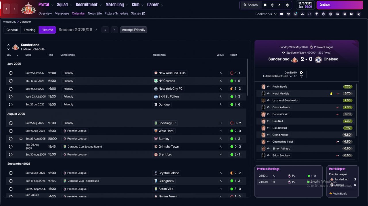
Task: Open the 25/10 previous meeting row
Action: 288,176
